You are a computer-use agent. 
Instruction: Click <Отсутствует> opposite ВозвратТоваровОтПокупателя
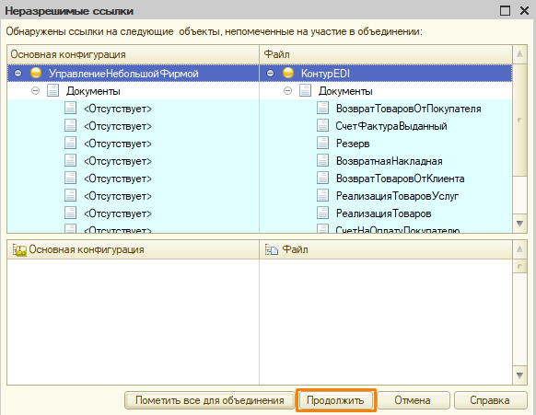tap(118, 109)
